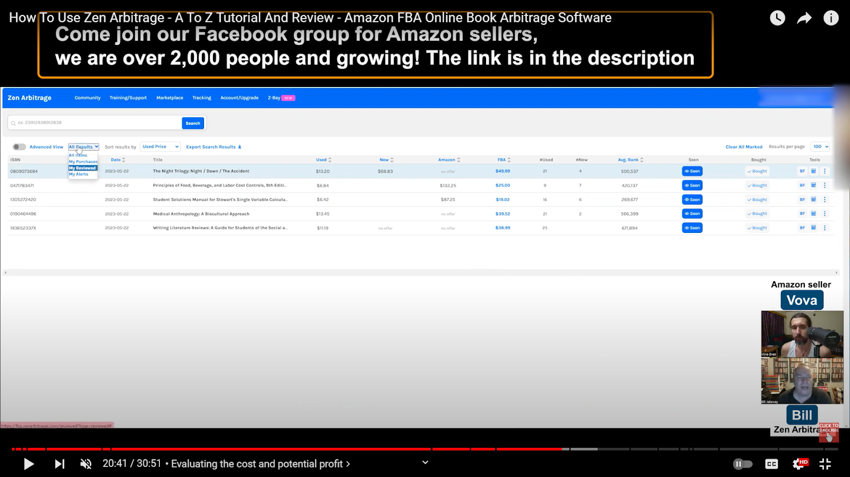
Task: Sort by the FBA column header
Action: point(504,160)
